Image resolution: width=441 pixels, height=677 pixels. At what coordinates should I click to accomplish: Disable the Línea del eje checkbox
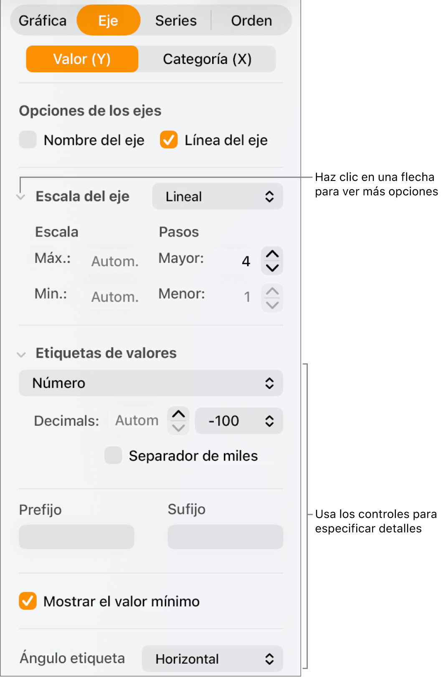(168, 140)
